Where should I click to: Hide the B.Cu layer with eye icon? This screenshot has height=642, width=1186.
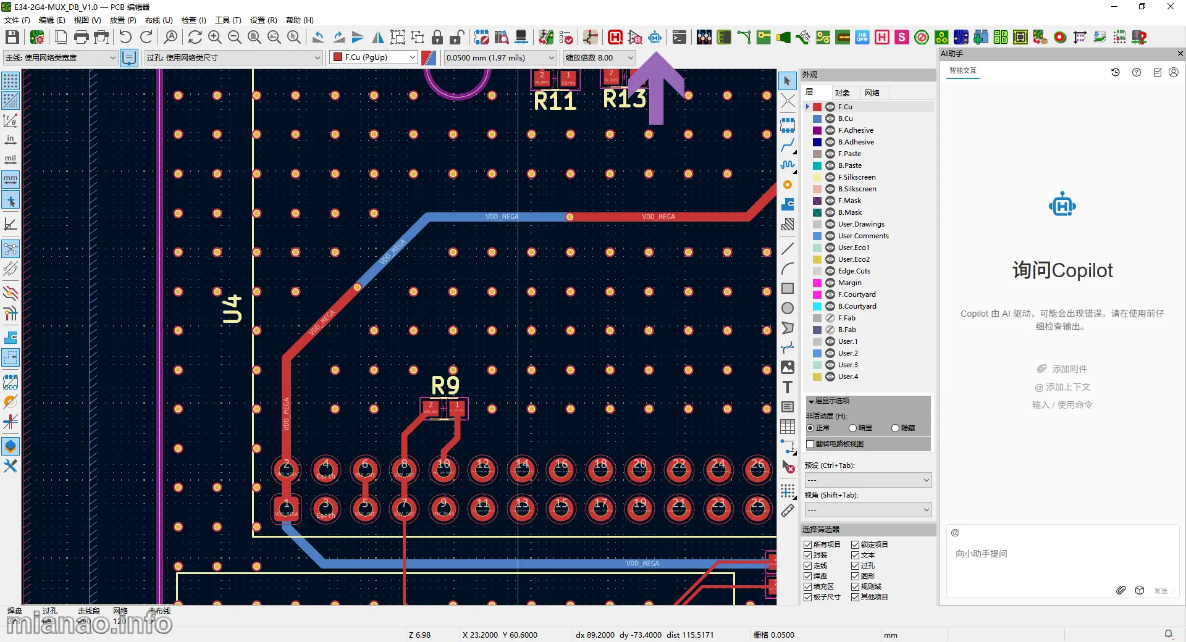click(830, 119)
